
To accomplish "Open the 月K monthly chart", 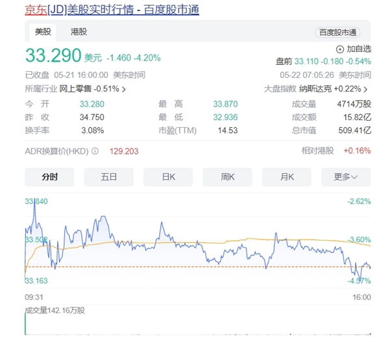I will [287, 177].
